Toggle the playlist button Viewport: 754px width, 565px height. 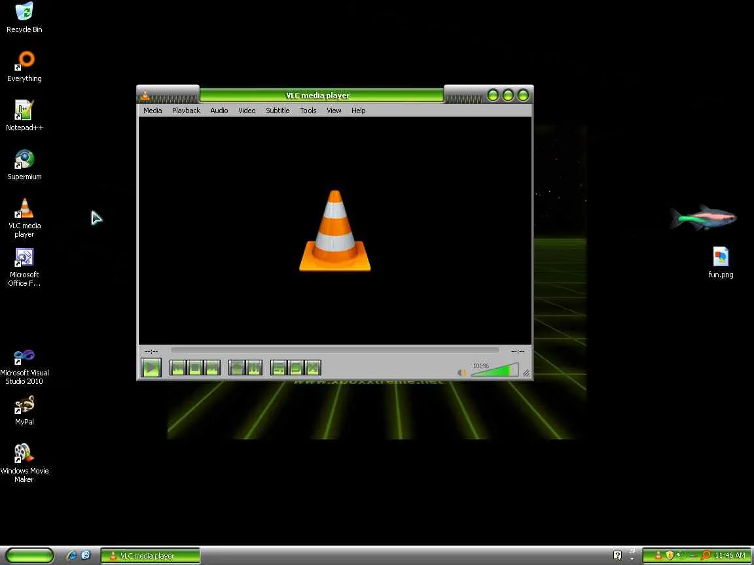(278, 368)
